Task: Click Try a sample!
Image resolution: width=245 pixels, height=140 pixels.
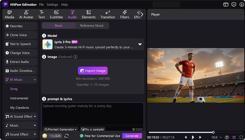Action: [x=92, y=129]
